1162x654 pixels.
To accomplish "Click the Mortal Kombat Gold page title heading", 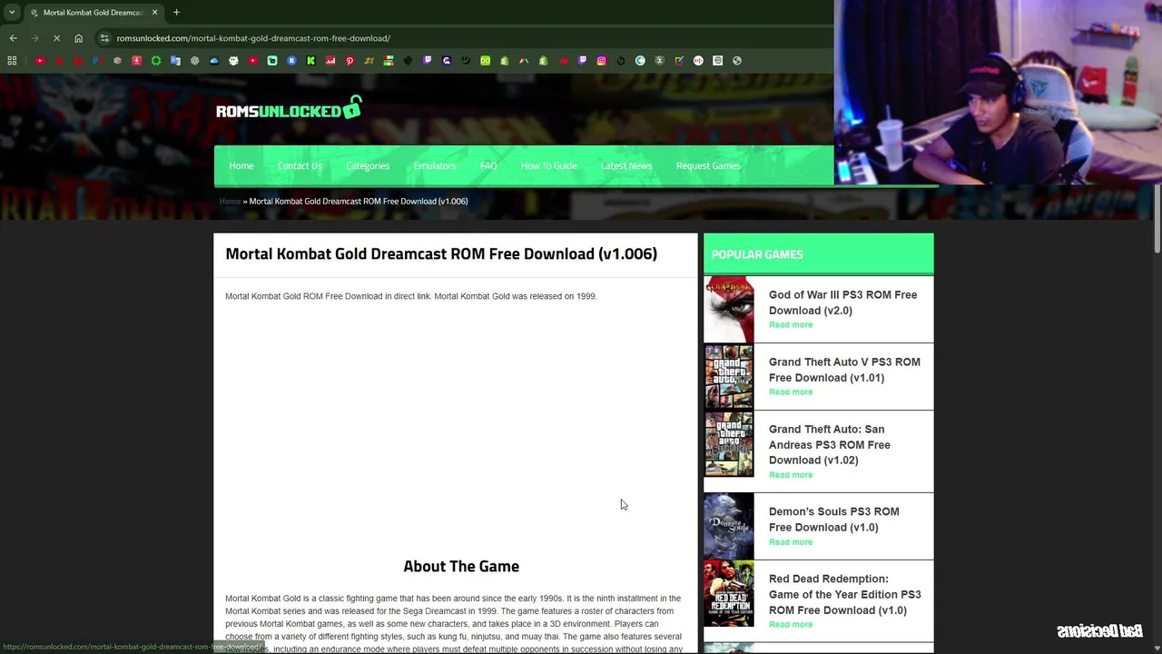I will click(x=441, y=253).
